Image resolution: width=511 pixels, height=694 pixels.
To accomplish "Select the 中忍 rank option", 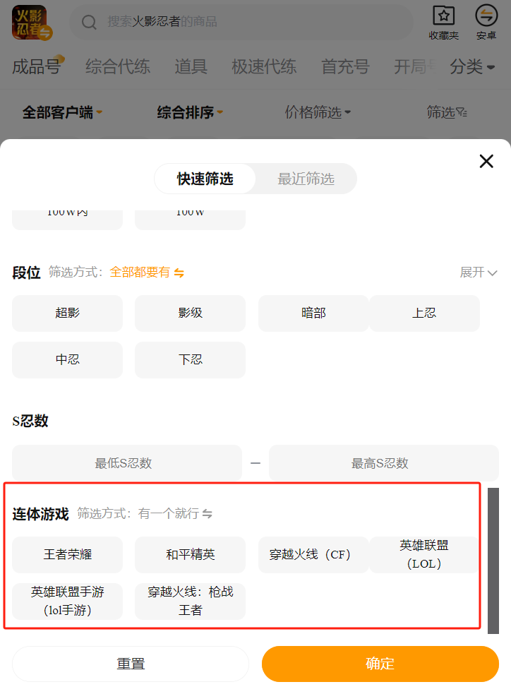I will pos(67,359).
